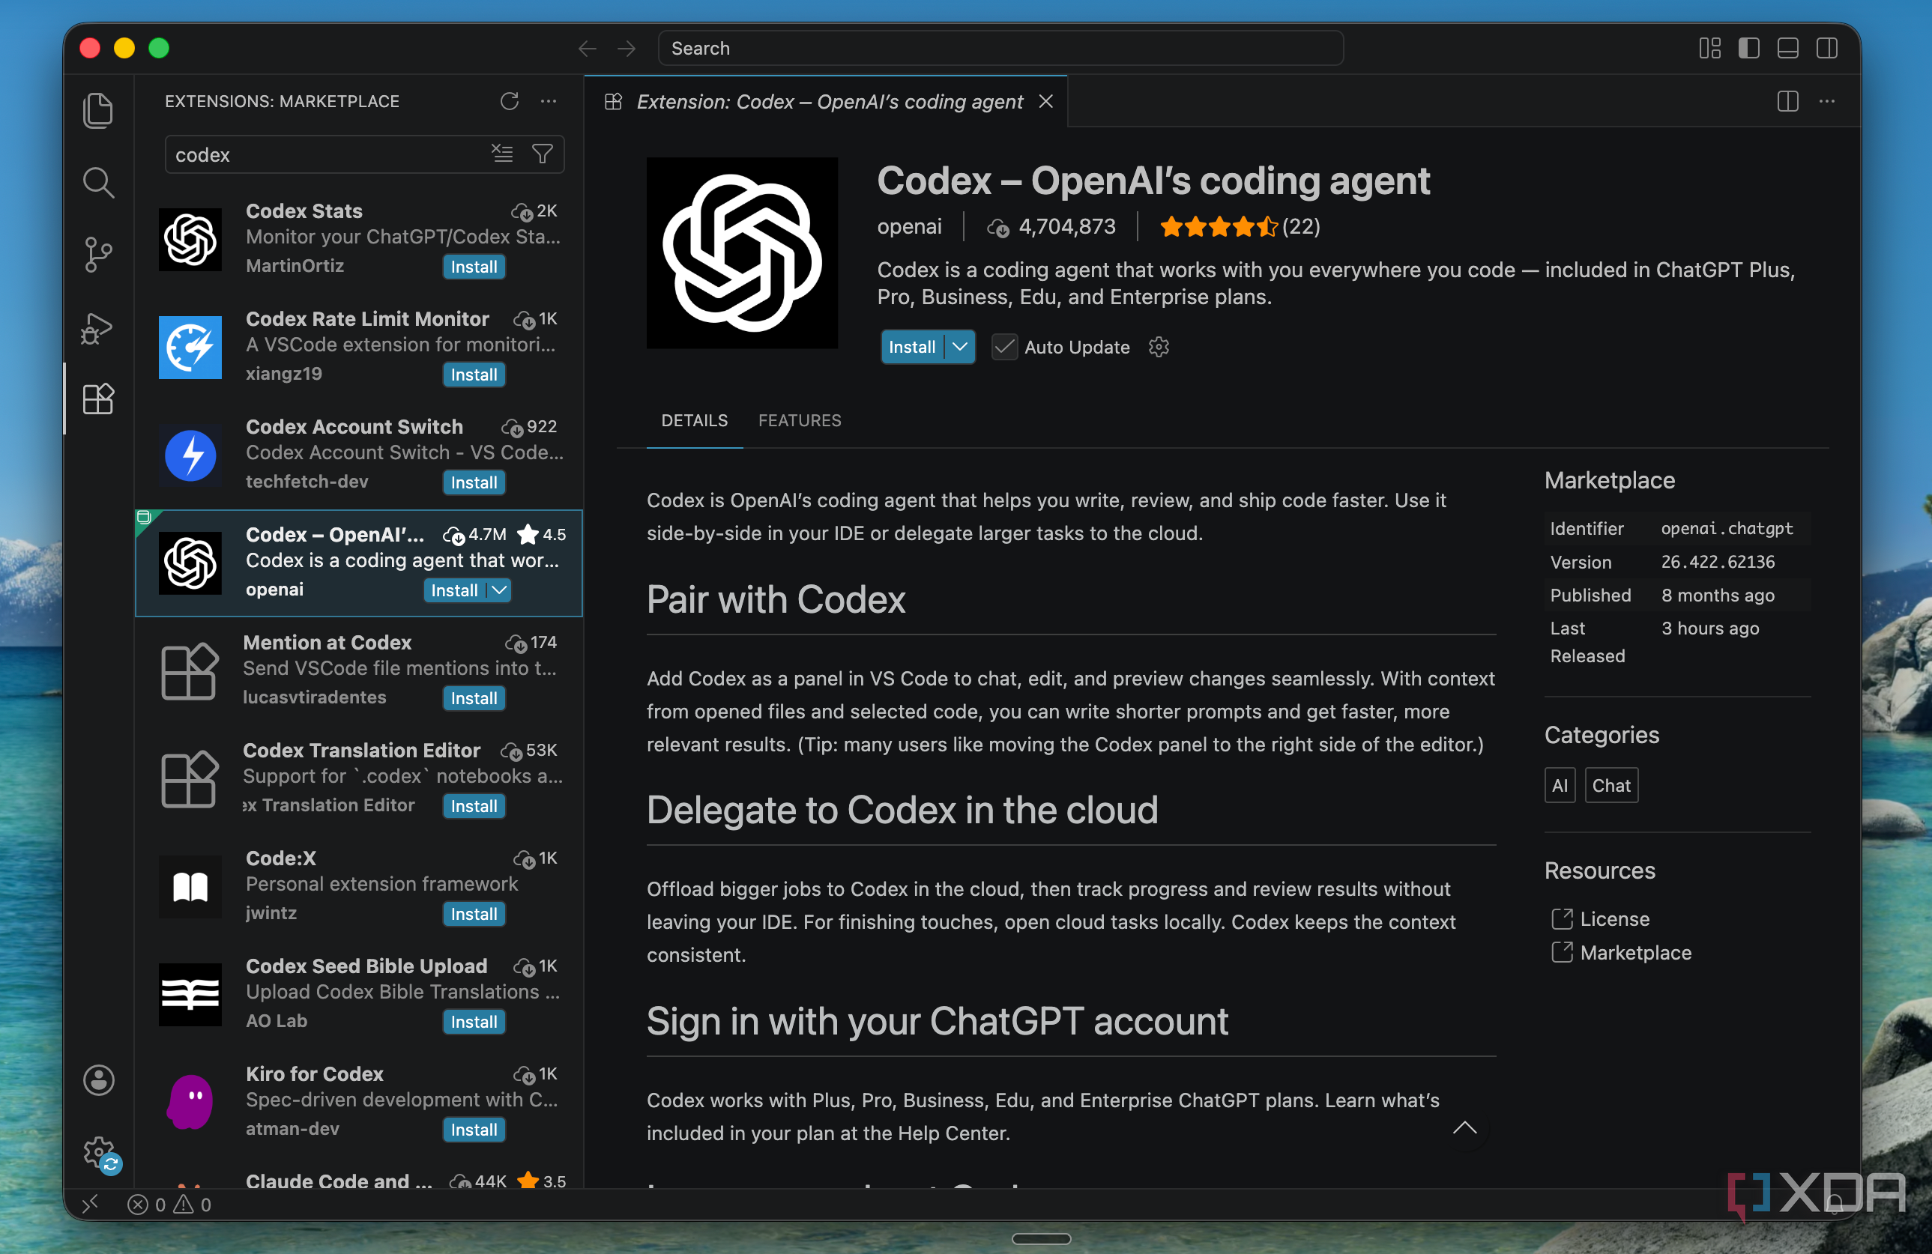Install the Codex extension from details page

coord(913,348)
